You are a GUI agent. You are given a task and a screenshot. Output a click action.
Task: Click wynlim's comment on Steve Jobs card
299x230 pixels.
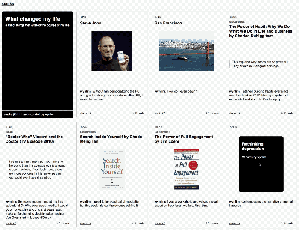click(111, 95)
